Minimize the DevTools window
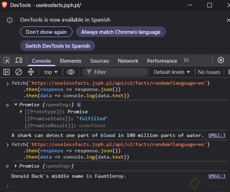This screenshot has height=192, width=230. tap(190, 5)
